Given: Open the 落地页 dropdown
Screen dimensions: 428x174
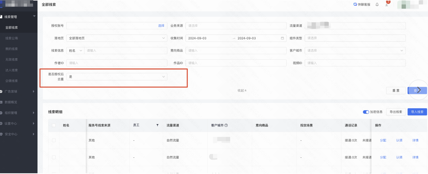Looking at the screenshot, I should coord(117,38).
